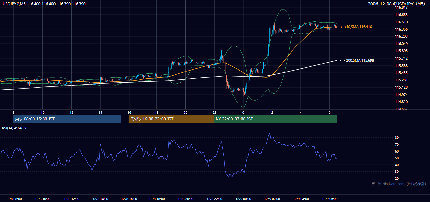This screenshot has height=202, width=430.
Task: Open the HistData.com data credit text
Action: [x=399, y=184]
